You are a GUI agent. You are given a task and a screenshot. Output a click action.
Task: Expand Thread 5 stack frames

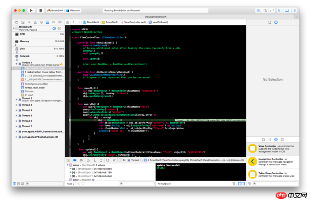click(16, 116)
